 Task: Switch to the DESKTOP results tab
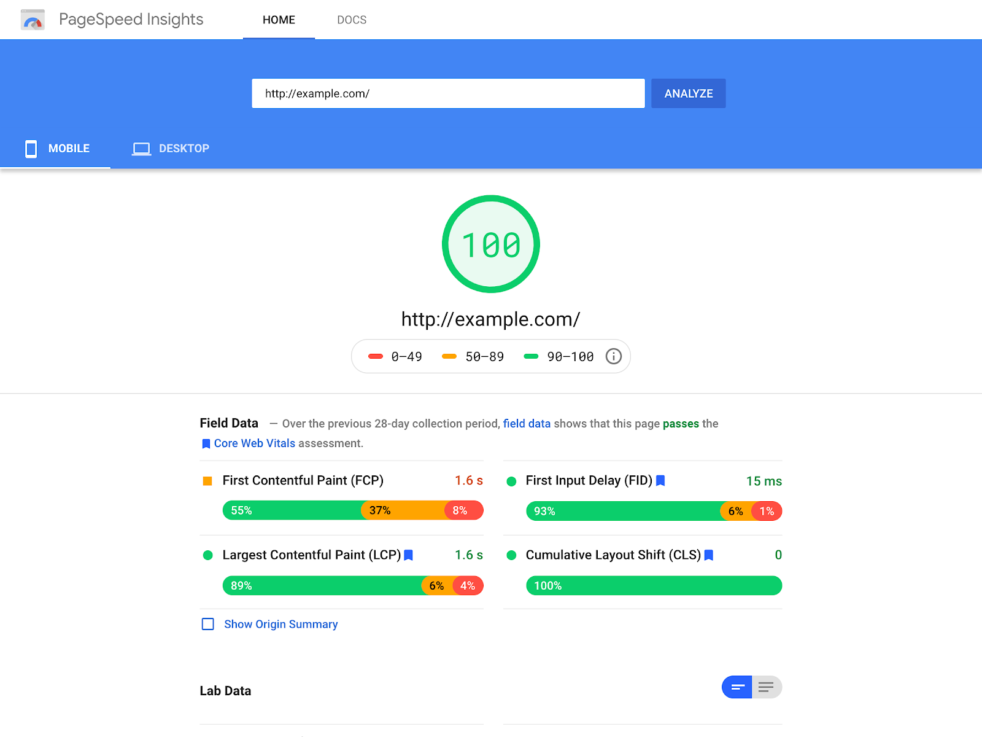pyautogui.click(x=171, y=149)
